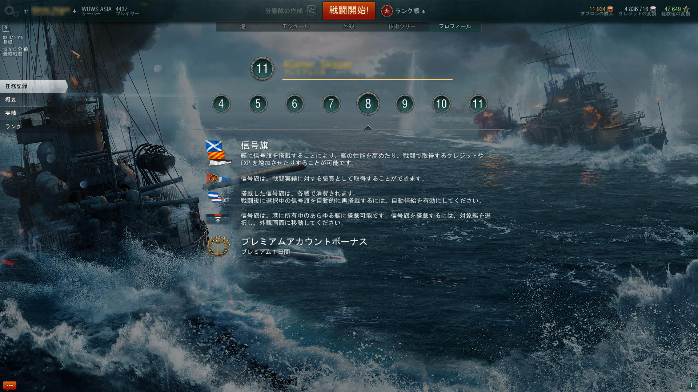Screen dimensions: 698x392
Task: Click the premium account anchor emblem
Action: click(218, 246)
